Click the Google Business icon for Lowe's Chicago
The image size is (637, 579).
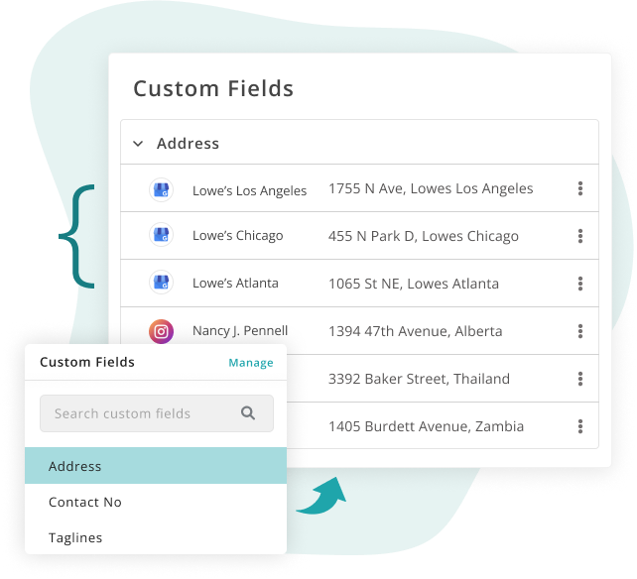(x=162, y=235)
